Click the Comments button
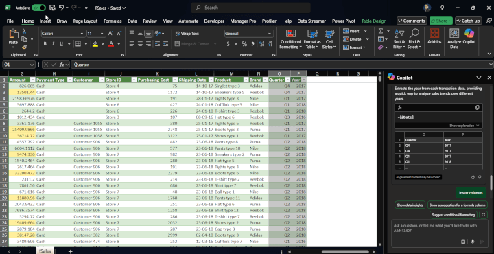 pyautogui.click(x=412, y=21)
